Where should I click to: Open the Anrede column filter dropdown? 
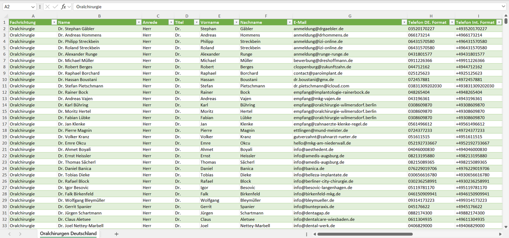[171, 22]
